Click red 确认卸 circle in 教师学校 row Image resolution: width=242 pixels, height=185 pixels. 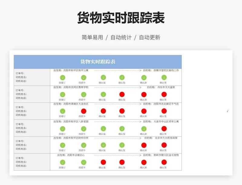(x=144, y=94)
